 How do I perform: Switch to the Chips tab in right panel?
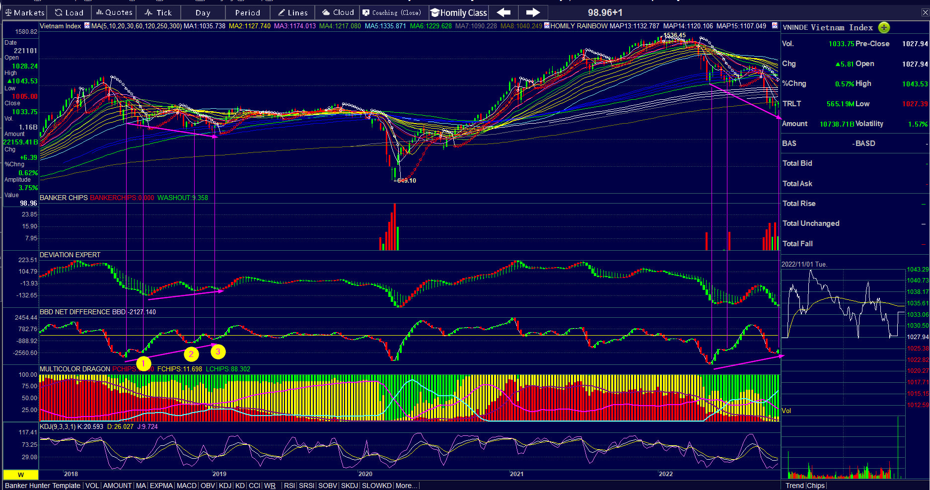816,486
